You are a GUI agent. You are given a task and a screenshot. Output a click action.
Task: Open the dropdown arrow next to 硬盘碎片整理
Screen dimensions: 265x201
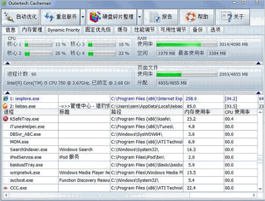(140, 17)
